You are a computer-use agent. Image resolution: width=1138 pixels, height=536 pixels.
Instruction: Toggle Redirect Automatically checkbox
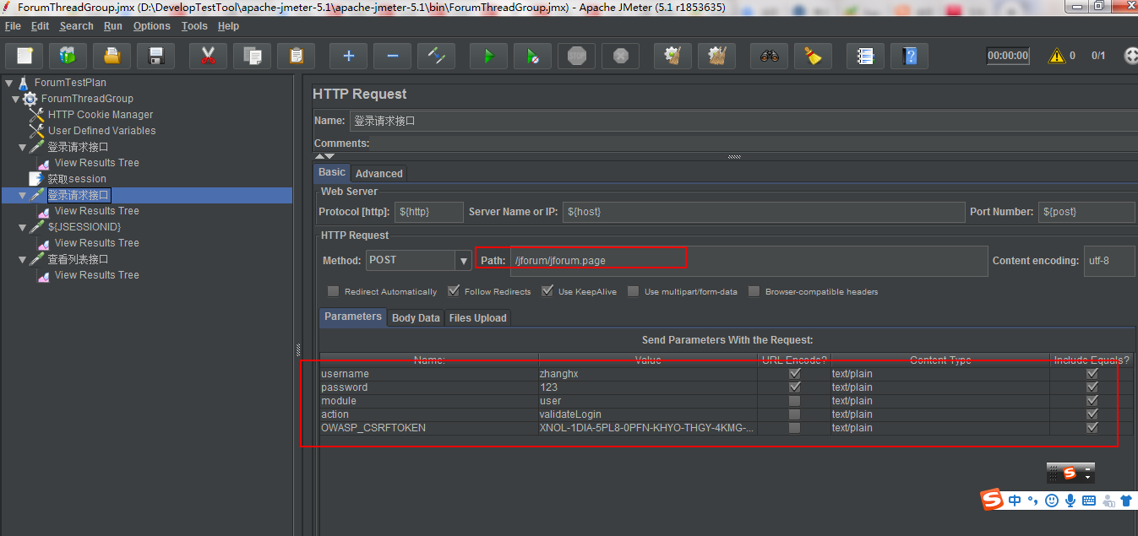(x=334, y=291)
